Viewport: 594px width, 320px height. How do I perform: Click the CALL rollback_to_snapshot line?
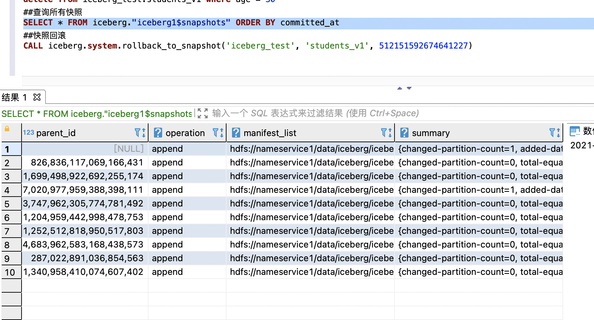point(248,46)
